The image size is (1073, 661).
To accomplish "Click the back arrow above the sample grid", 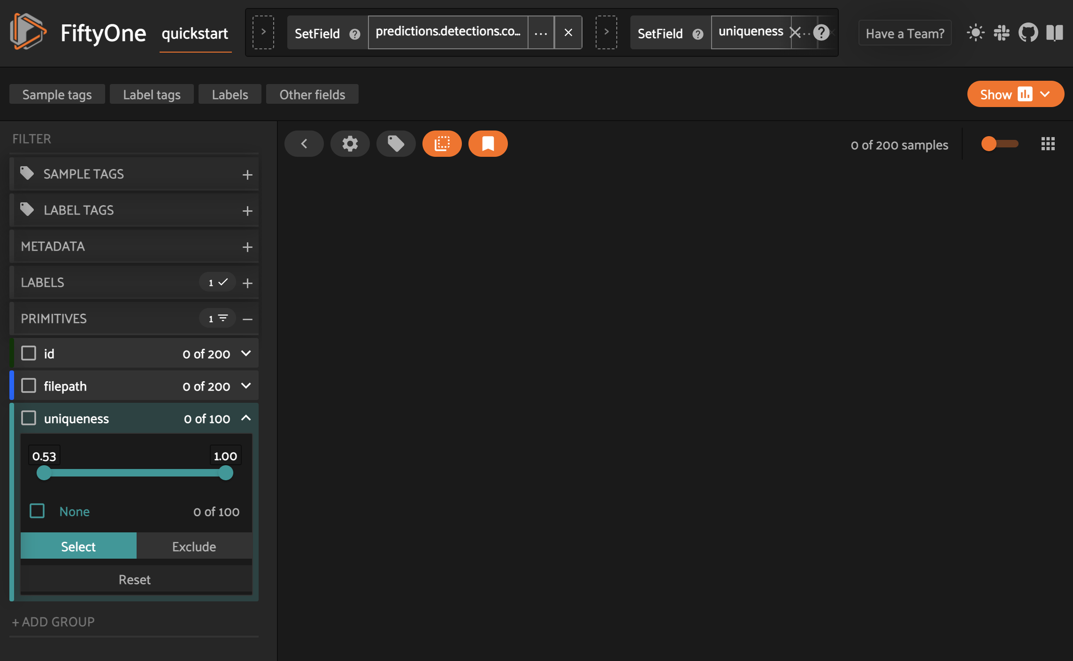I will (x=304, y=144).
